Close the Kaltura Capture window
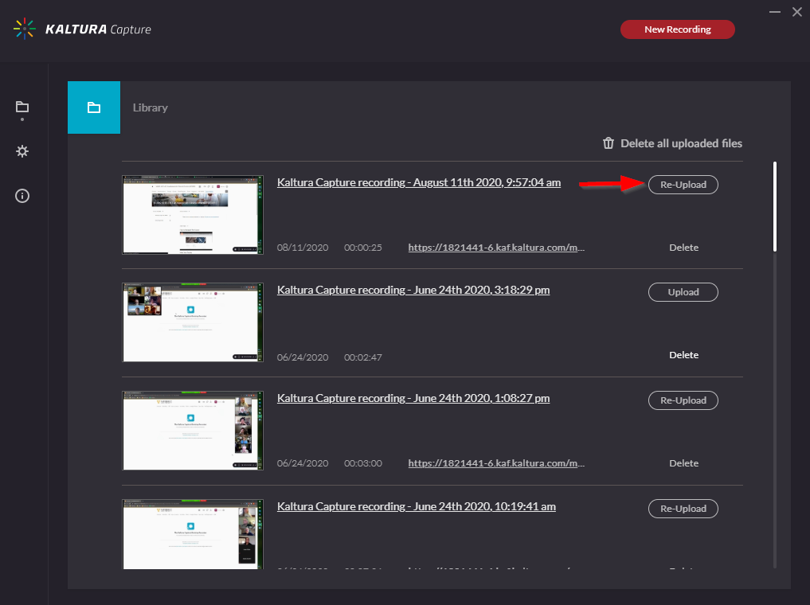The height and width of the screenshot is (605, 810). tap(796, 11)
